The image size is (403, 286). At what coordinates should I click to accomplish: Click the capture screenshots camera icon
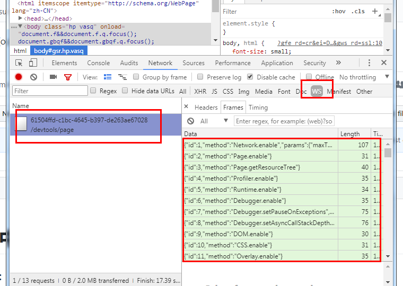point(53,77)
